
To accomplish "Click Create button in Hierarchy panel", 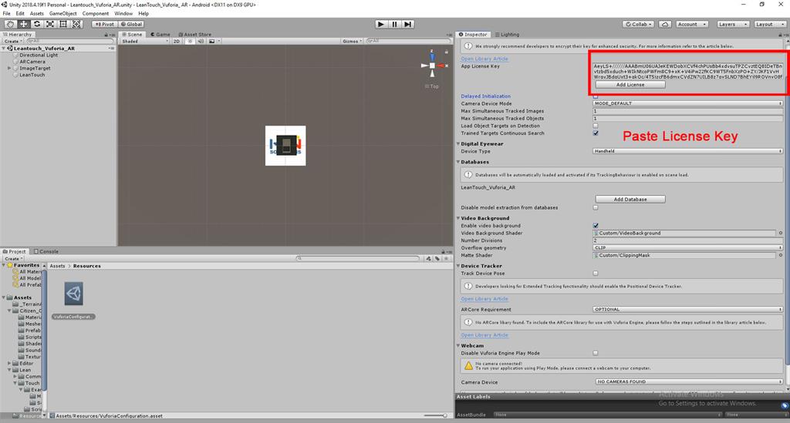I will point(12,42).
